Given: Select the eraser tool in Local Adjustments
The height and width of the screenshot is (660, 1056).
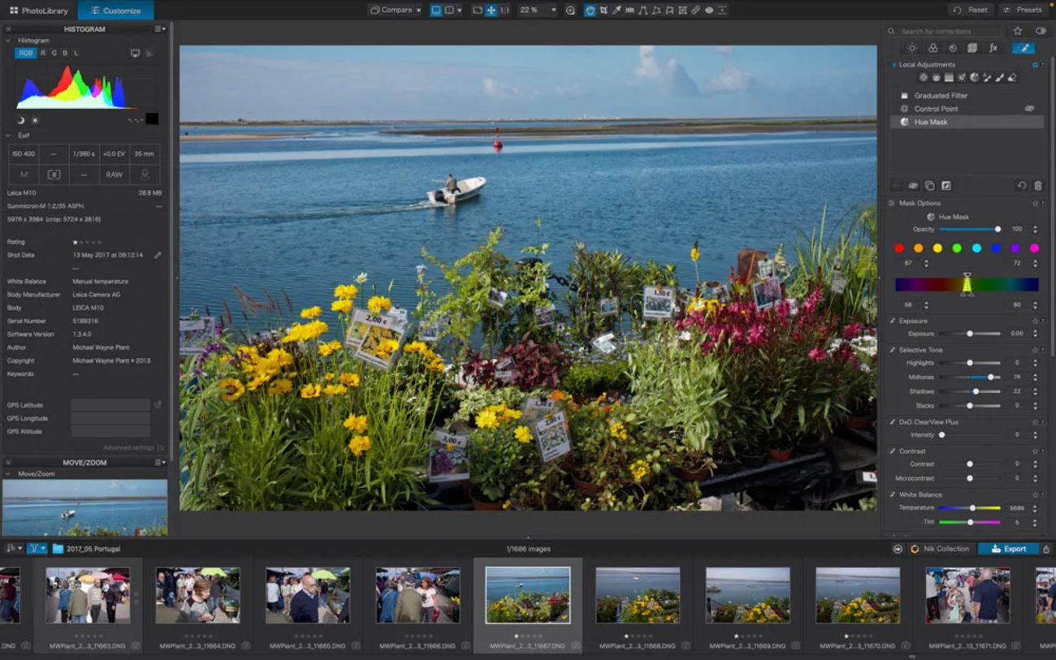Looking at the screenshot, I should (x=1012, y=77).
